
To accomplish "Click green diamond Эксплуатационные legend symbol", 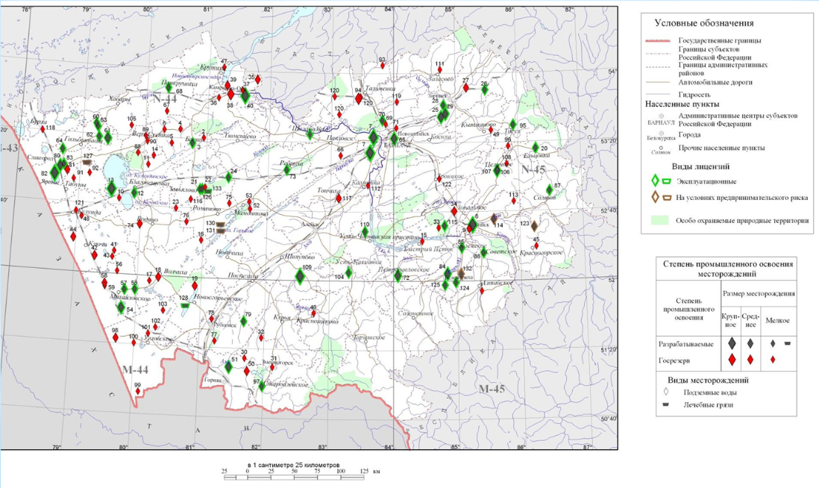I will tap(655, 181).
